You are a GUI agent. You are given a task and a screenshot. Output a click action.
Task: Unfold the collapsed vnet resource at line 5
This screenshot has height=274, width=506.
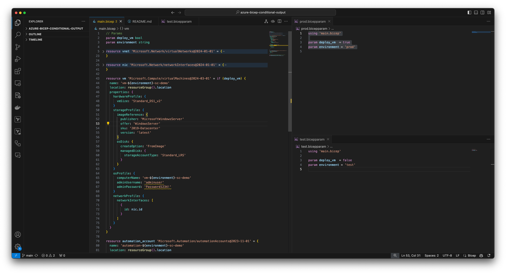pos(103,51)
